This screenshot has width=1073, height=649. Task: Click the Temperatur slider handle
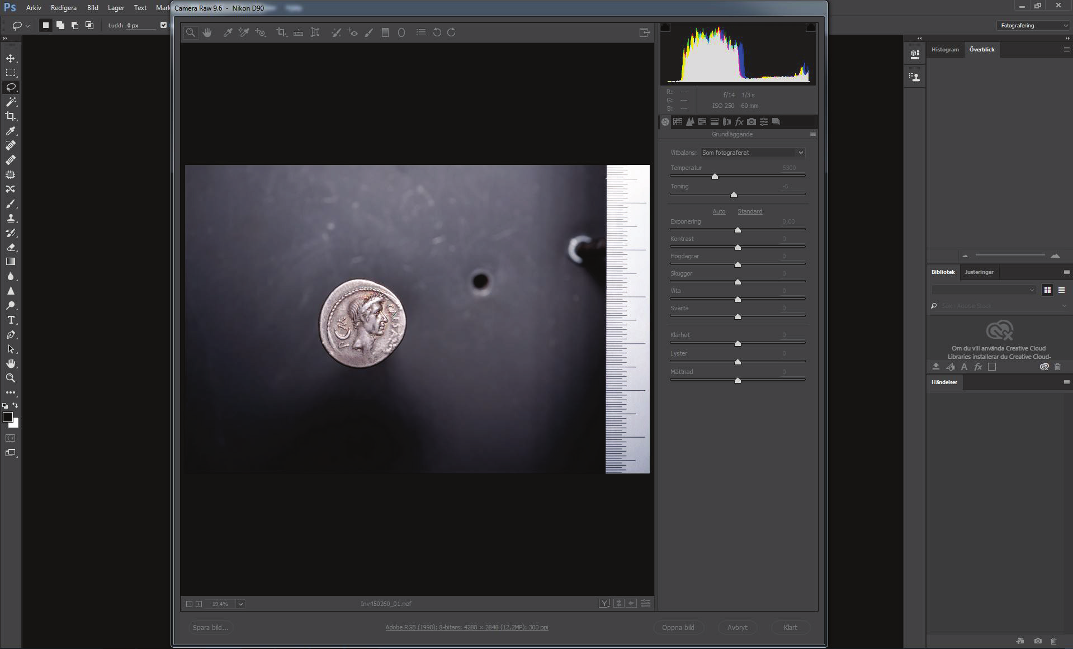coord(715,176)
